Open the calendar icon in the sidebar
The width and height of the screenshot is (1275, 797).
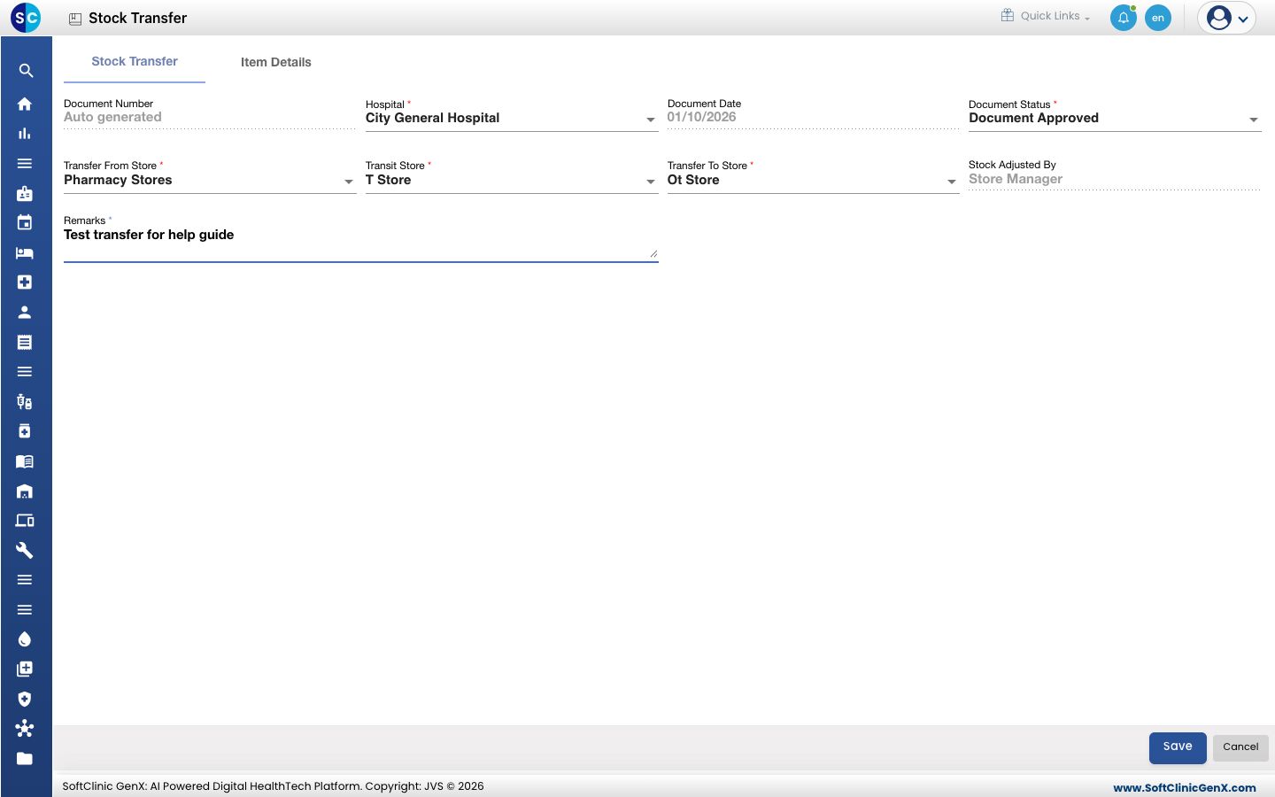point(25,222)
